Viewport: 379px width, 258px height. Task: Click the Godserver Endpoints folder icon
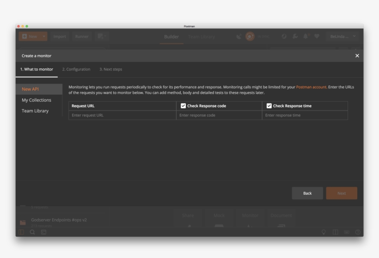(x=23, y=222)
